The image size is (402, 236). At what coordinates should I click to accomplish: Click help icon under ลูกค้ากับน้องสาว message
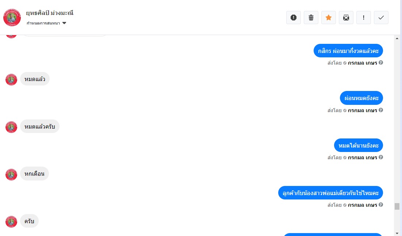tap(381, 205)
